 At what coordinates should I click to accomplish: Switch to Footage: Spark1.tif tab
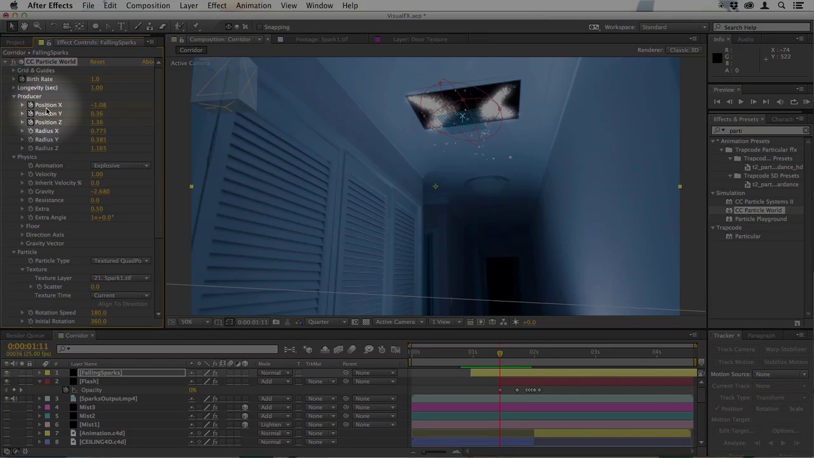[322, 39]
